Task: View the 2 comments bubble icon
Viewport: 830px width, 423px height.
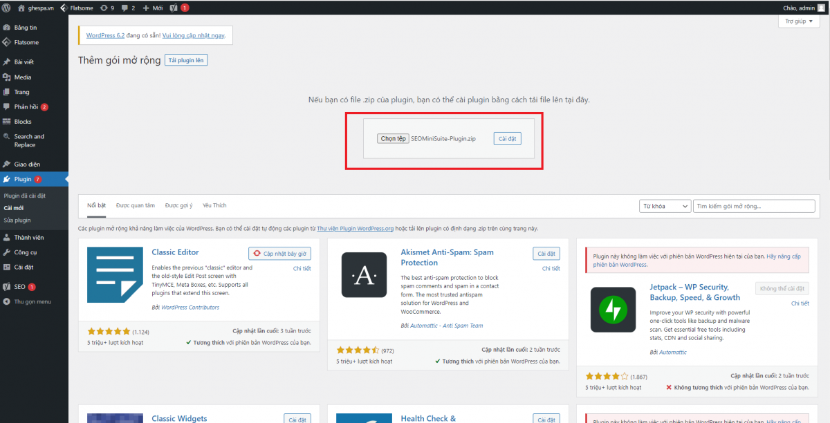Action: tap(128, 8)
